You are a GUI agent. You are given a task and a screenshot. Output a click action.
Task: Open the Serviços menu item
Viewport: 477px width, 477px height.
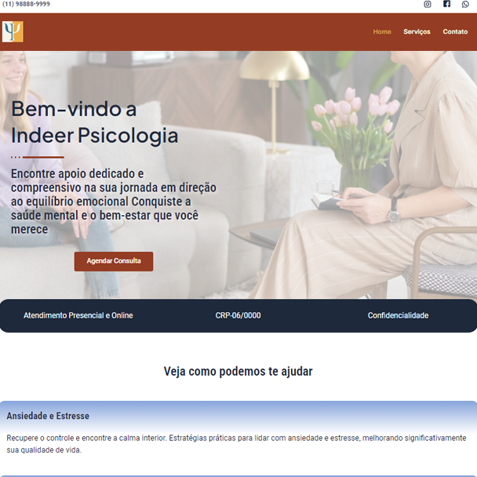click(417, 31)
